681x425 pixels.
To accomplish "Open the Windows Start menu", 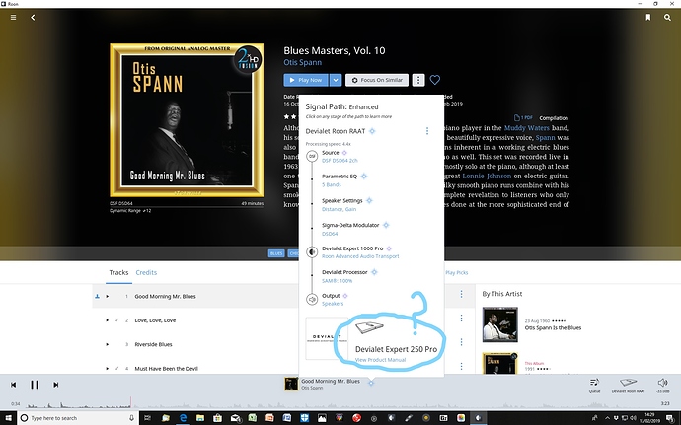I will 8,418.
